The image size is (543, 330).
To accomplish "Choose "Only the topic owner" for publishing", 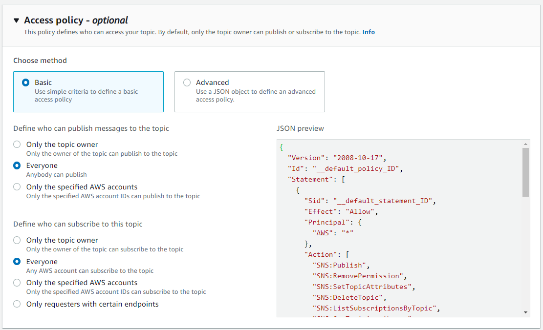I will [x=17, y=144].
